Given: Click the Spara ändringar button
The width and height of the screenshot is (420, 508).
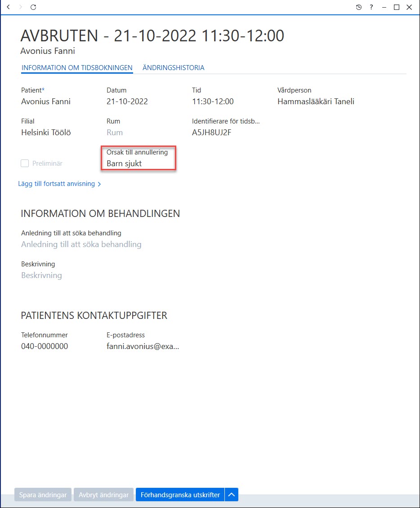Looking at the screenshot, I should pyautogui.click(x=43, y=495).
